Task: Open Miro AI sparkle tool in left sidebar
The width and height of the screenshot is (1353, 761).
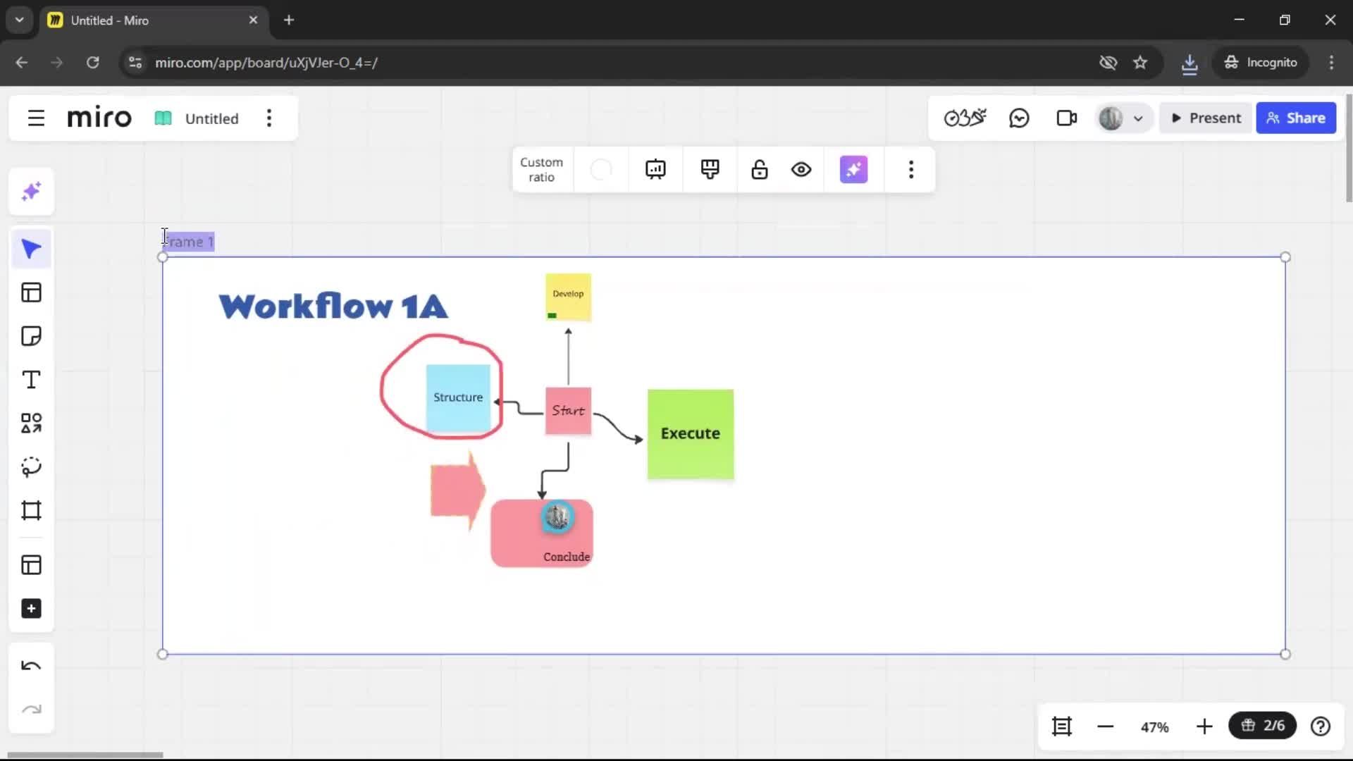Action: (x=31, y=192)
